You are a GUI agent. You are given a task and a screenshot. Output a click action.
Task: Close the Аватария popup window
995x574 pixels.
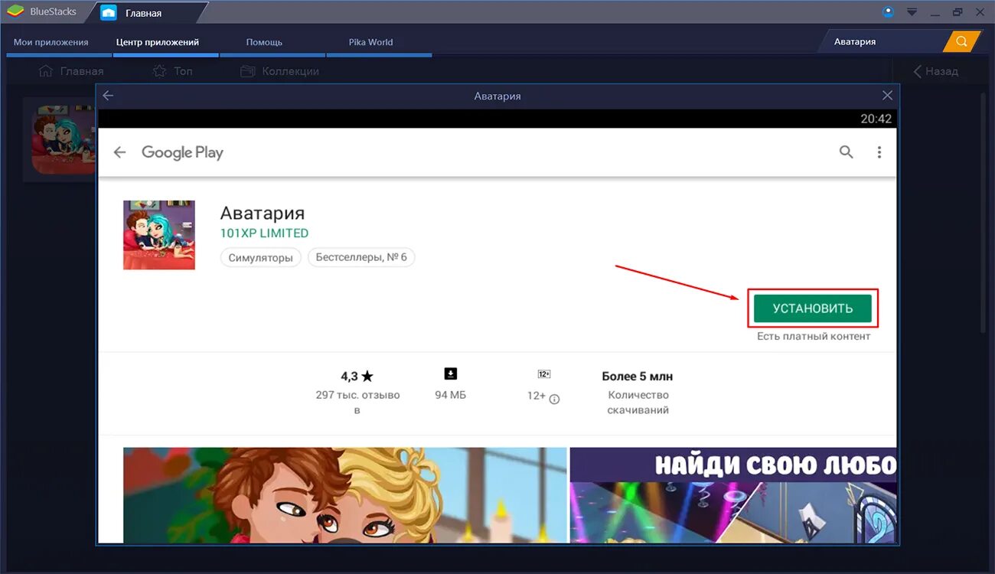point(887,96)
